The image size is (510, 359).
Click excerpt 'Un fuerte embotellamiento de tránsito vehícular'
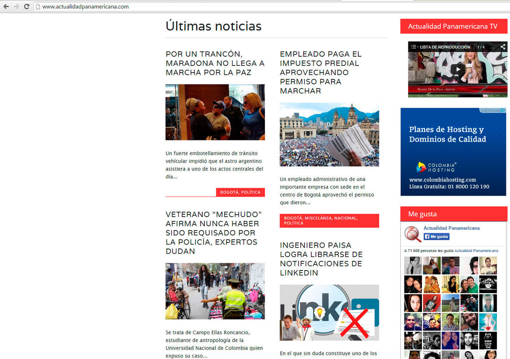214,165
